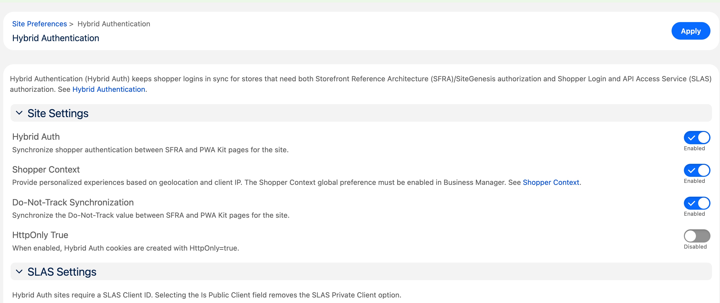Click the SLAS Settings section header title
The image size is (720, 303).
coord(62,272)
